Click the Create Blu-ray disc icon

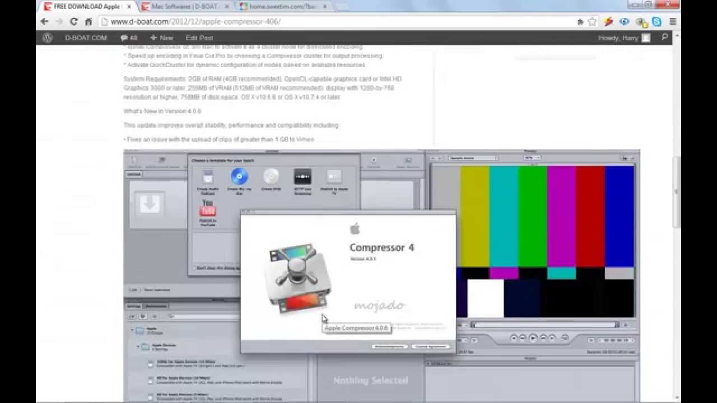(x=239, y=177)
